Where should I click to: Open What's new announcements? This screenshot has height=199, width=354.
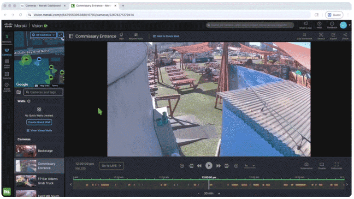306,25
